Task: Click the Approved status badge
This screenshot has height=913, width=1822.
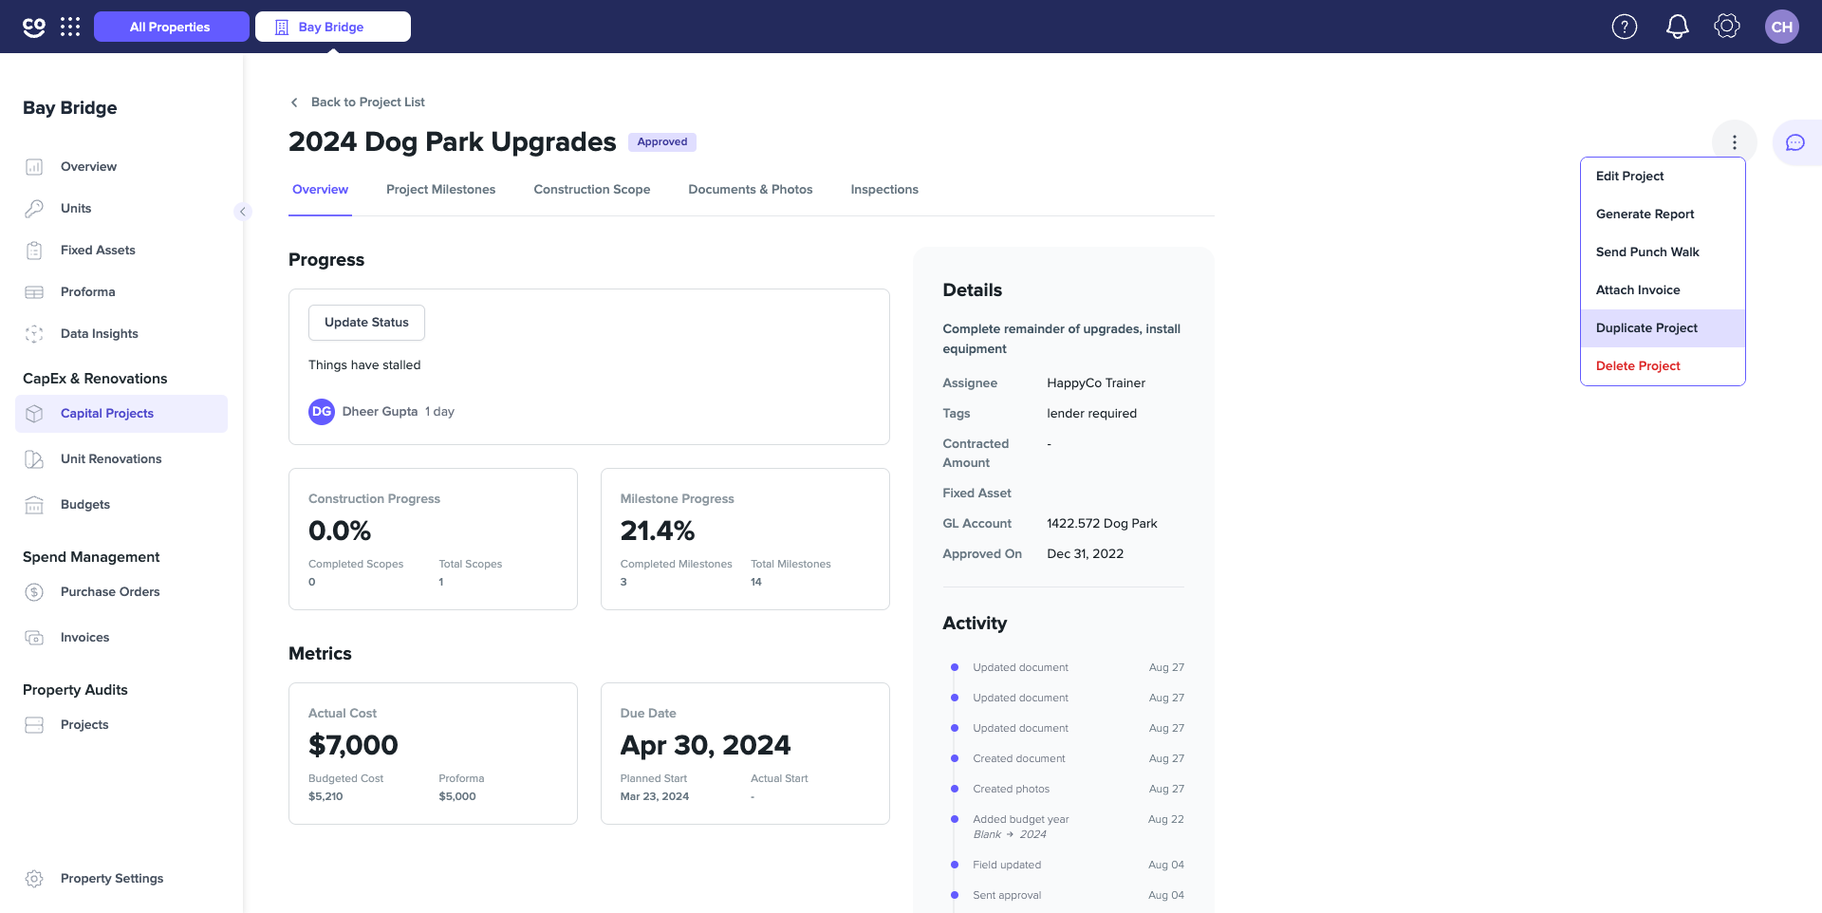Action: point(662,142)
